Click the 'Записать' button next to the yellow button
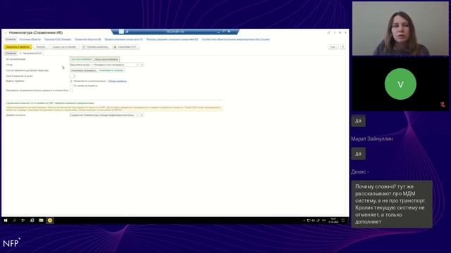The image size is (451, 253). (x=41, y=47)
